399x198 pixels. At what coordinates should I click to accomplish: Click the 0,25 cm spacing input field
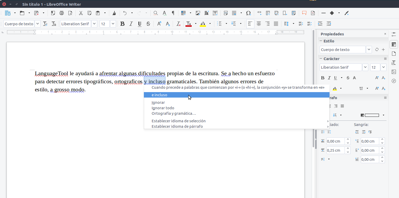(x=335, y=150)
